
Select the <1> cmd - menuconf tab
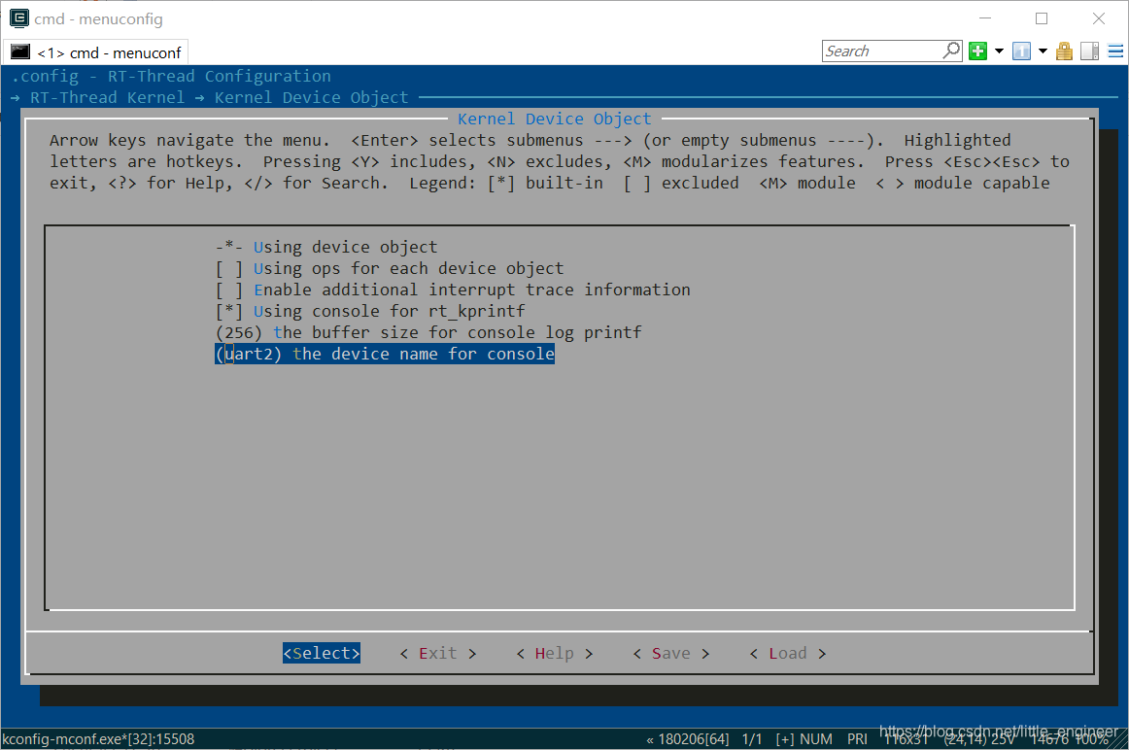pyautogui.click(x=96, y=52)
